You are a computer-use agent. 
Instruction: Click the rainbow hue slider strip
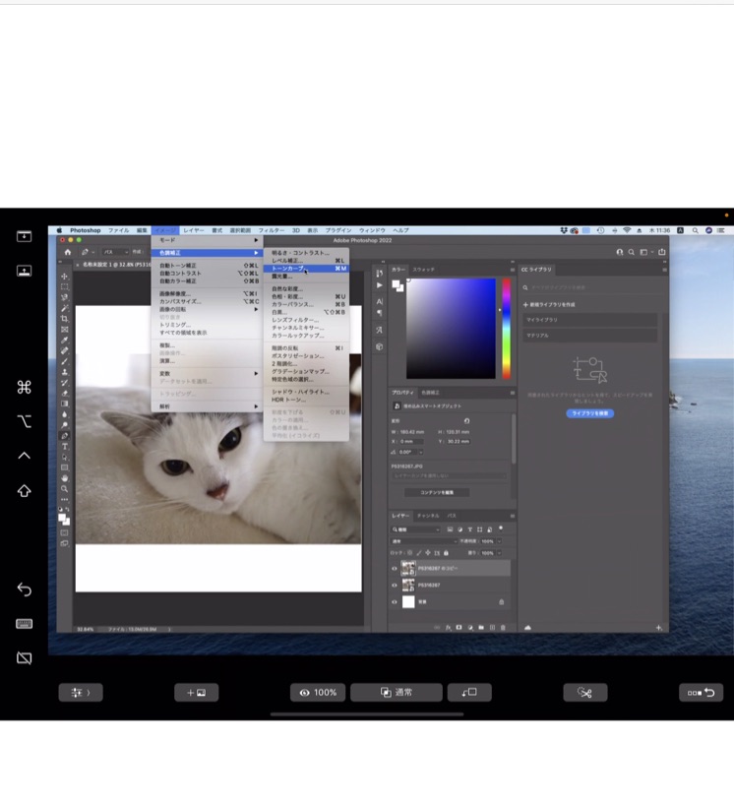coord(507,328)
